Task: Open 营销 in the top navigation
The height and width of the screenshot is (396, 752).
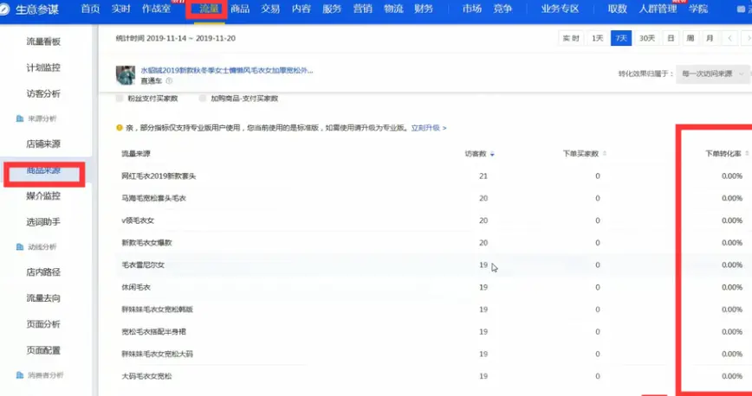Action: coord(362,9)
